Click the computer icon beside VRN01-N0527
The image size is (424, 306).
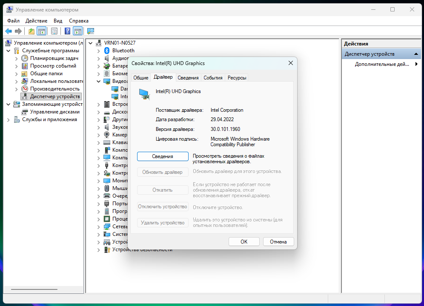point(99,43)
